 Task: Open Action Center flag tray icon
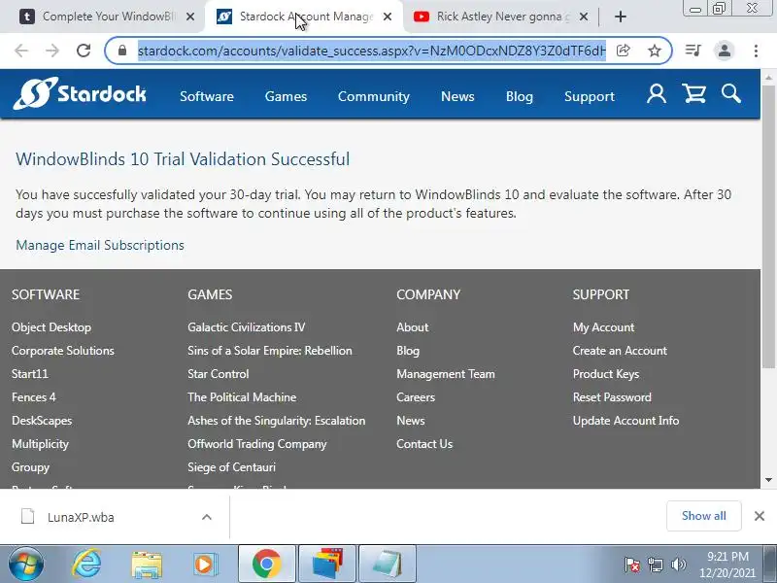(x=632, y=565)
